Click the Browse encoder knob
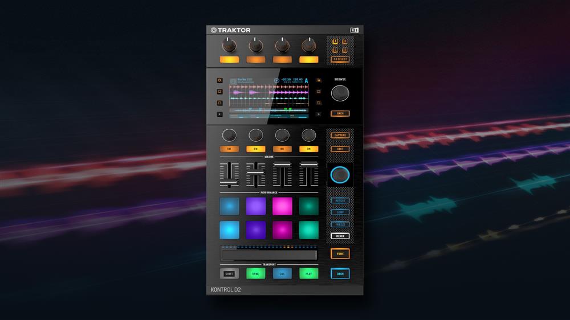570x320 pixels. click(340, 93)
